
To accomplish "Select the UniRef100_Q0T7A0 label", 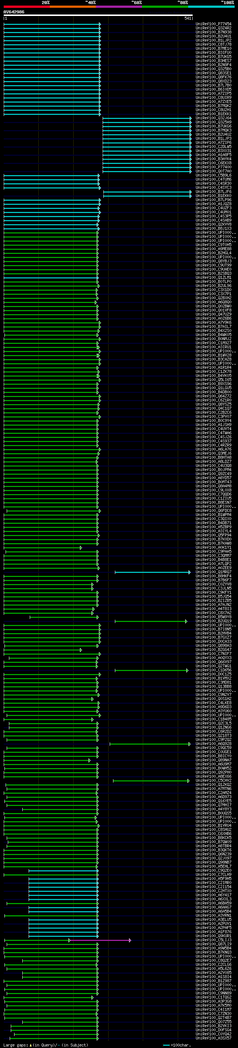I will 213,171.
